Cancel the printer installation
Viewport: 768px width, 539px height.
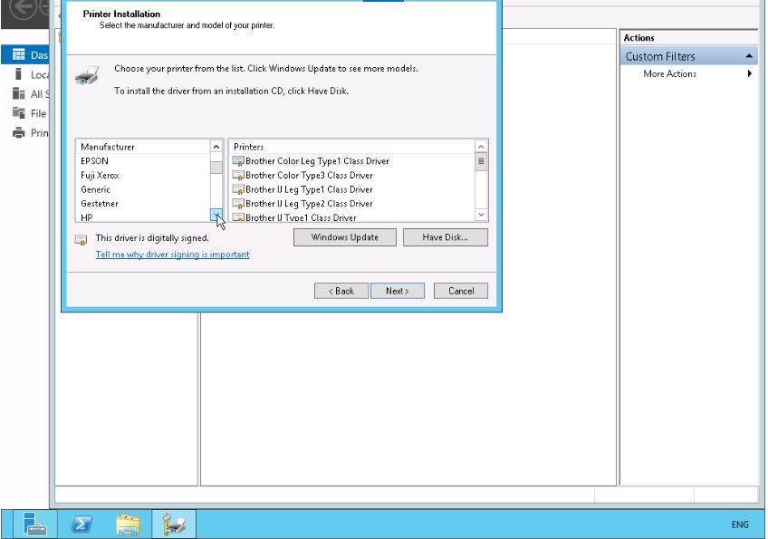461,291
